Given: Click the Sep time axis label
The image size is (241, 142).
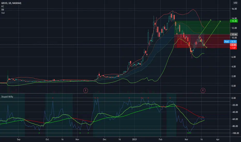Looking at the screenshot, I should coord(19,139).
